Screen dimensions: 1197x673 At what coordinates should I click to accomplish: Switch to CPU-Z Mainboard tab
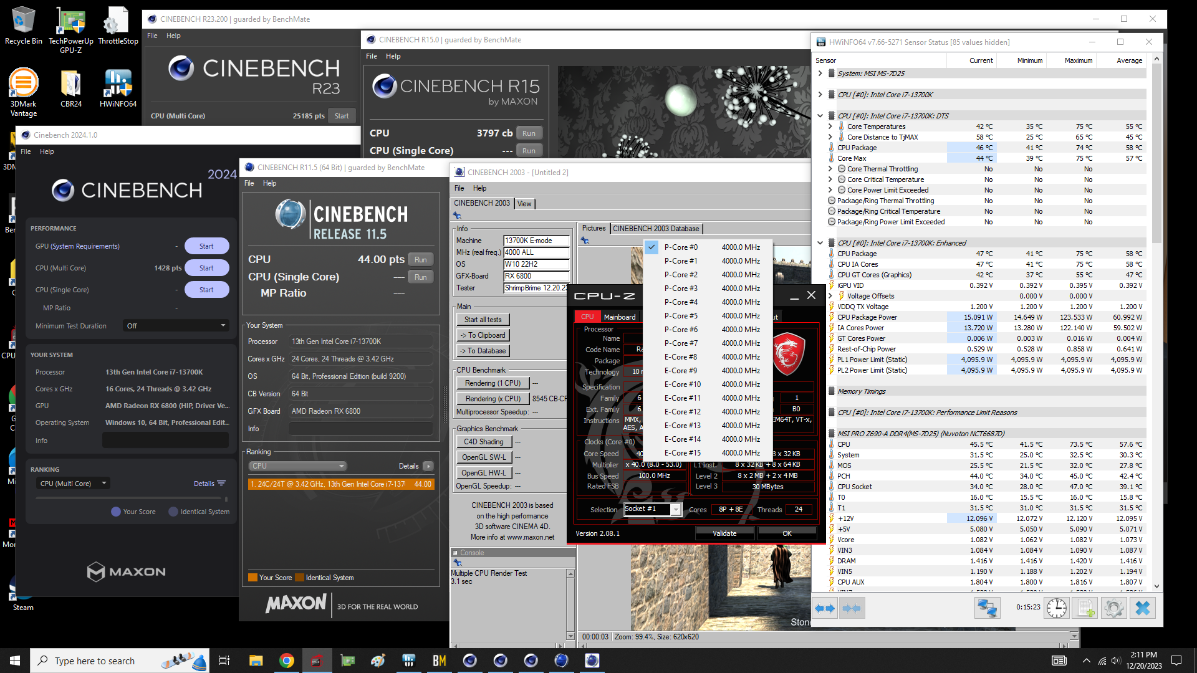coord(620,317)
